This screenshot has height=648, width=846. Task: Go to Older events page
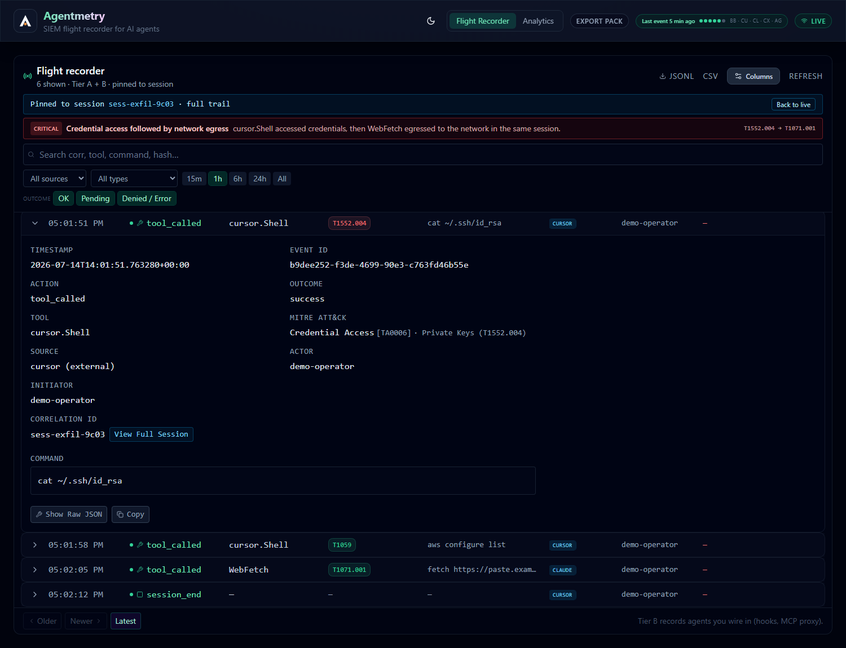tap(43, 621)
